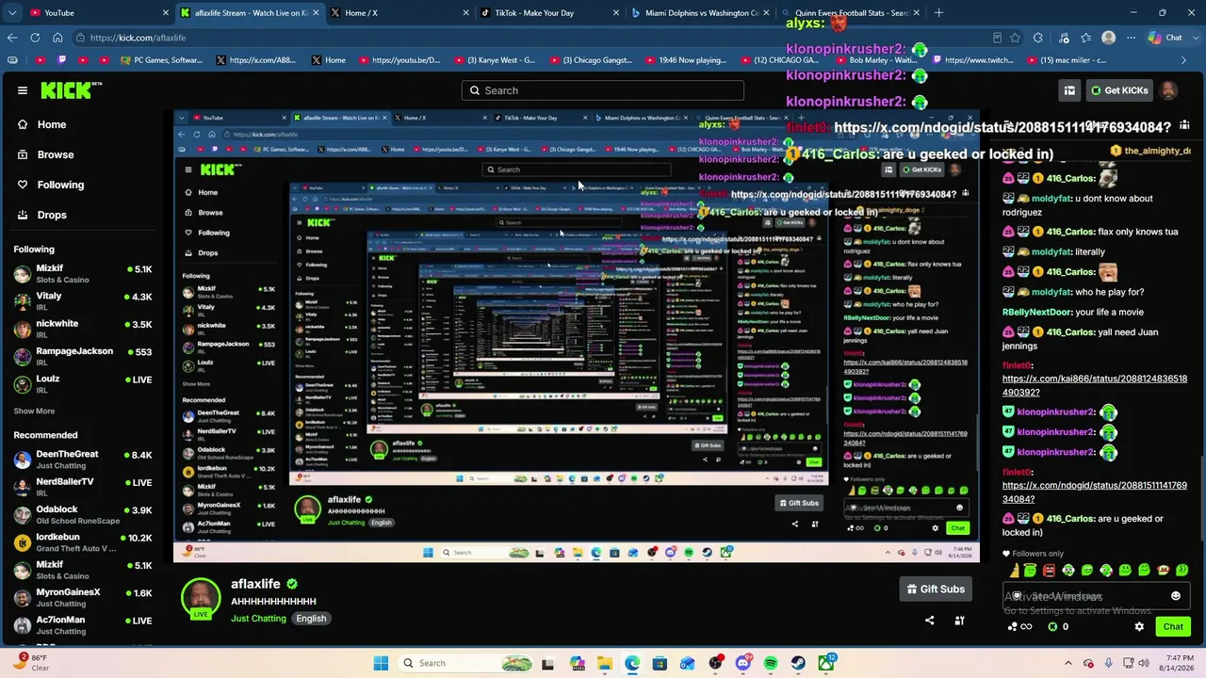This screenshot has width=1206, height=678.
Task: Click RBellyNextDoor username in chat
Action: [1036, 312]
